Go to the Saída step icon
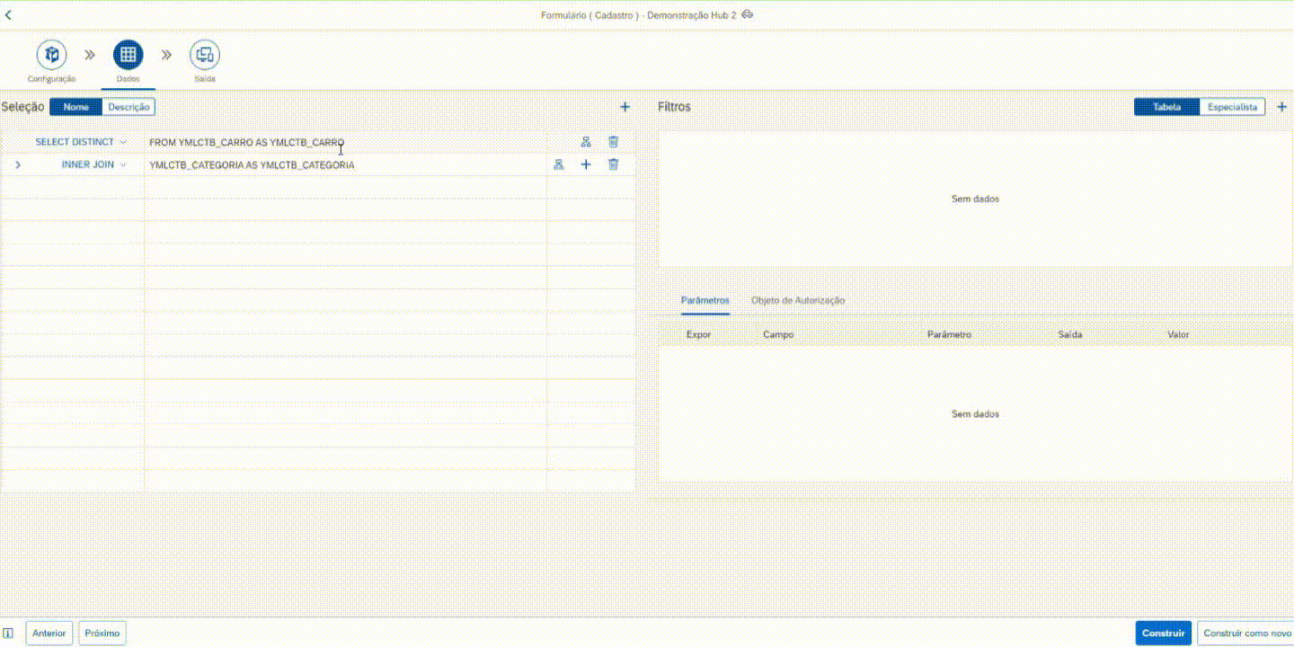This screenshot has height=647, width=1294. (x=204, y=55)
